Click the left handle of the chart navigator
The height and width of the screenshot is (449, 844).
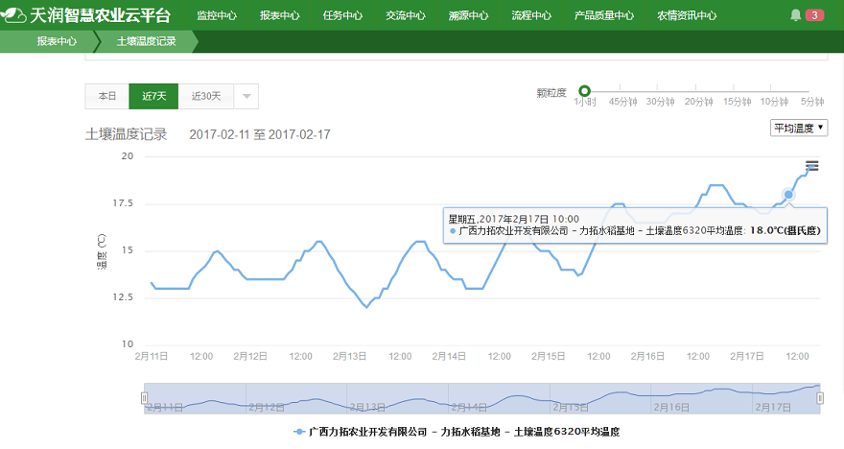146,397
